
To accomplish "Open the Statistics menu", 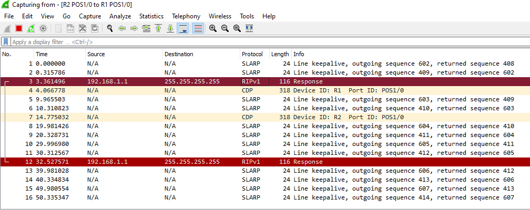I will 151,16.
